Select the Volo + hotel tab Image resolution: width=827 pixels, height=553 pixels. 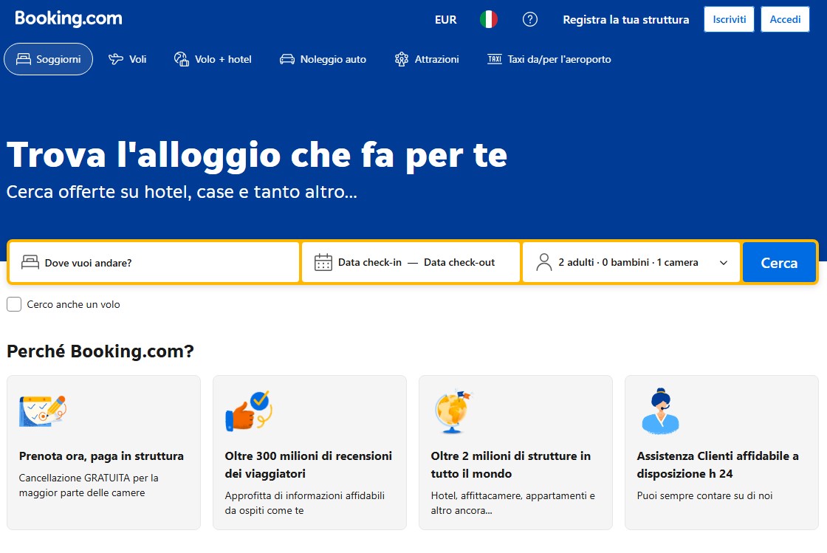[213, 59]
